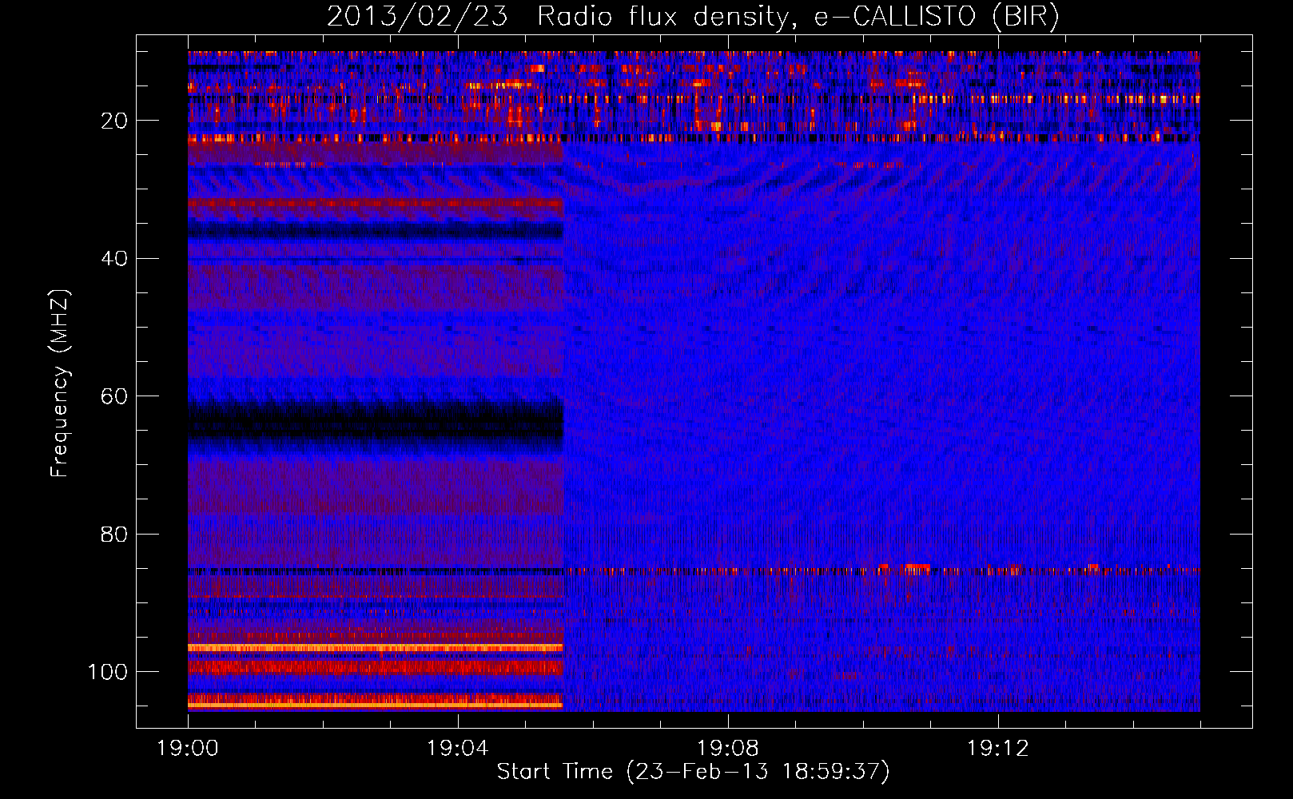Click the 100 frequency axis label
This screenshot has width=1293, height=799.
pos(108,672)
